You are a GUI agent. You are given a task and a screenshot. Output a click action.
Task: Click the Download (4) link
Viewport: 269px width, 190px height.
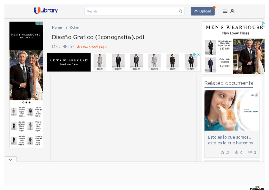(93, 47)
